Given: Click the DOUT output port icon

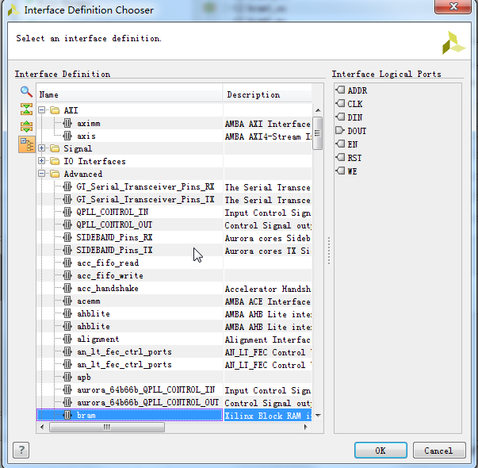Looking at the screenshot, I should [340, 131].
